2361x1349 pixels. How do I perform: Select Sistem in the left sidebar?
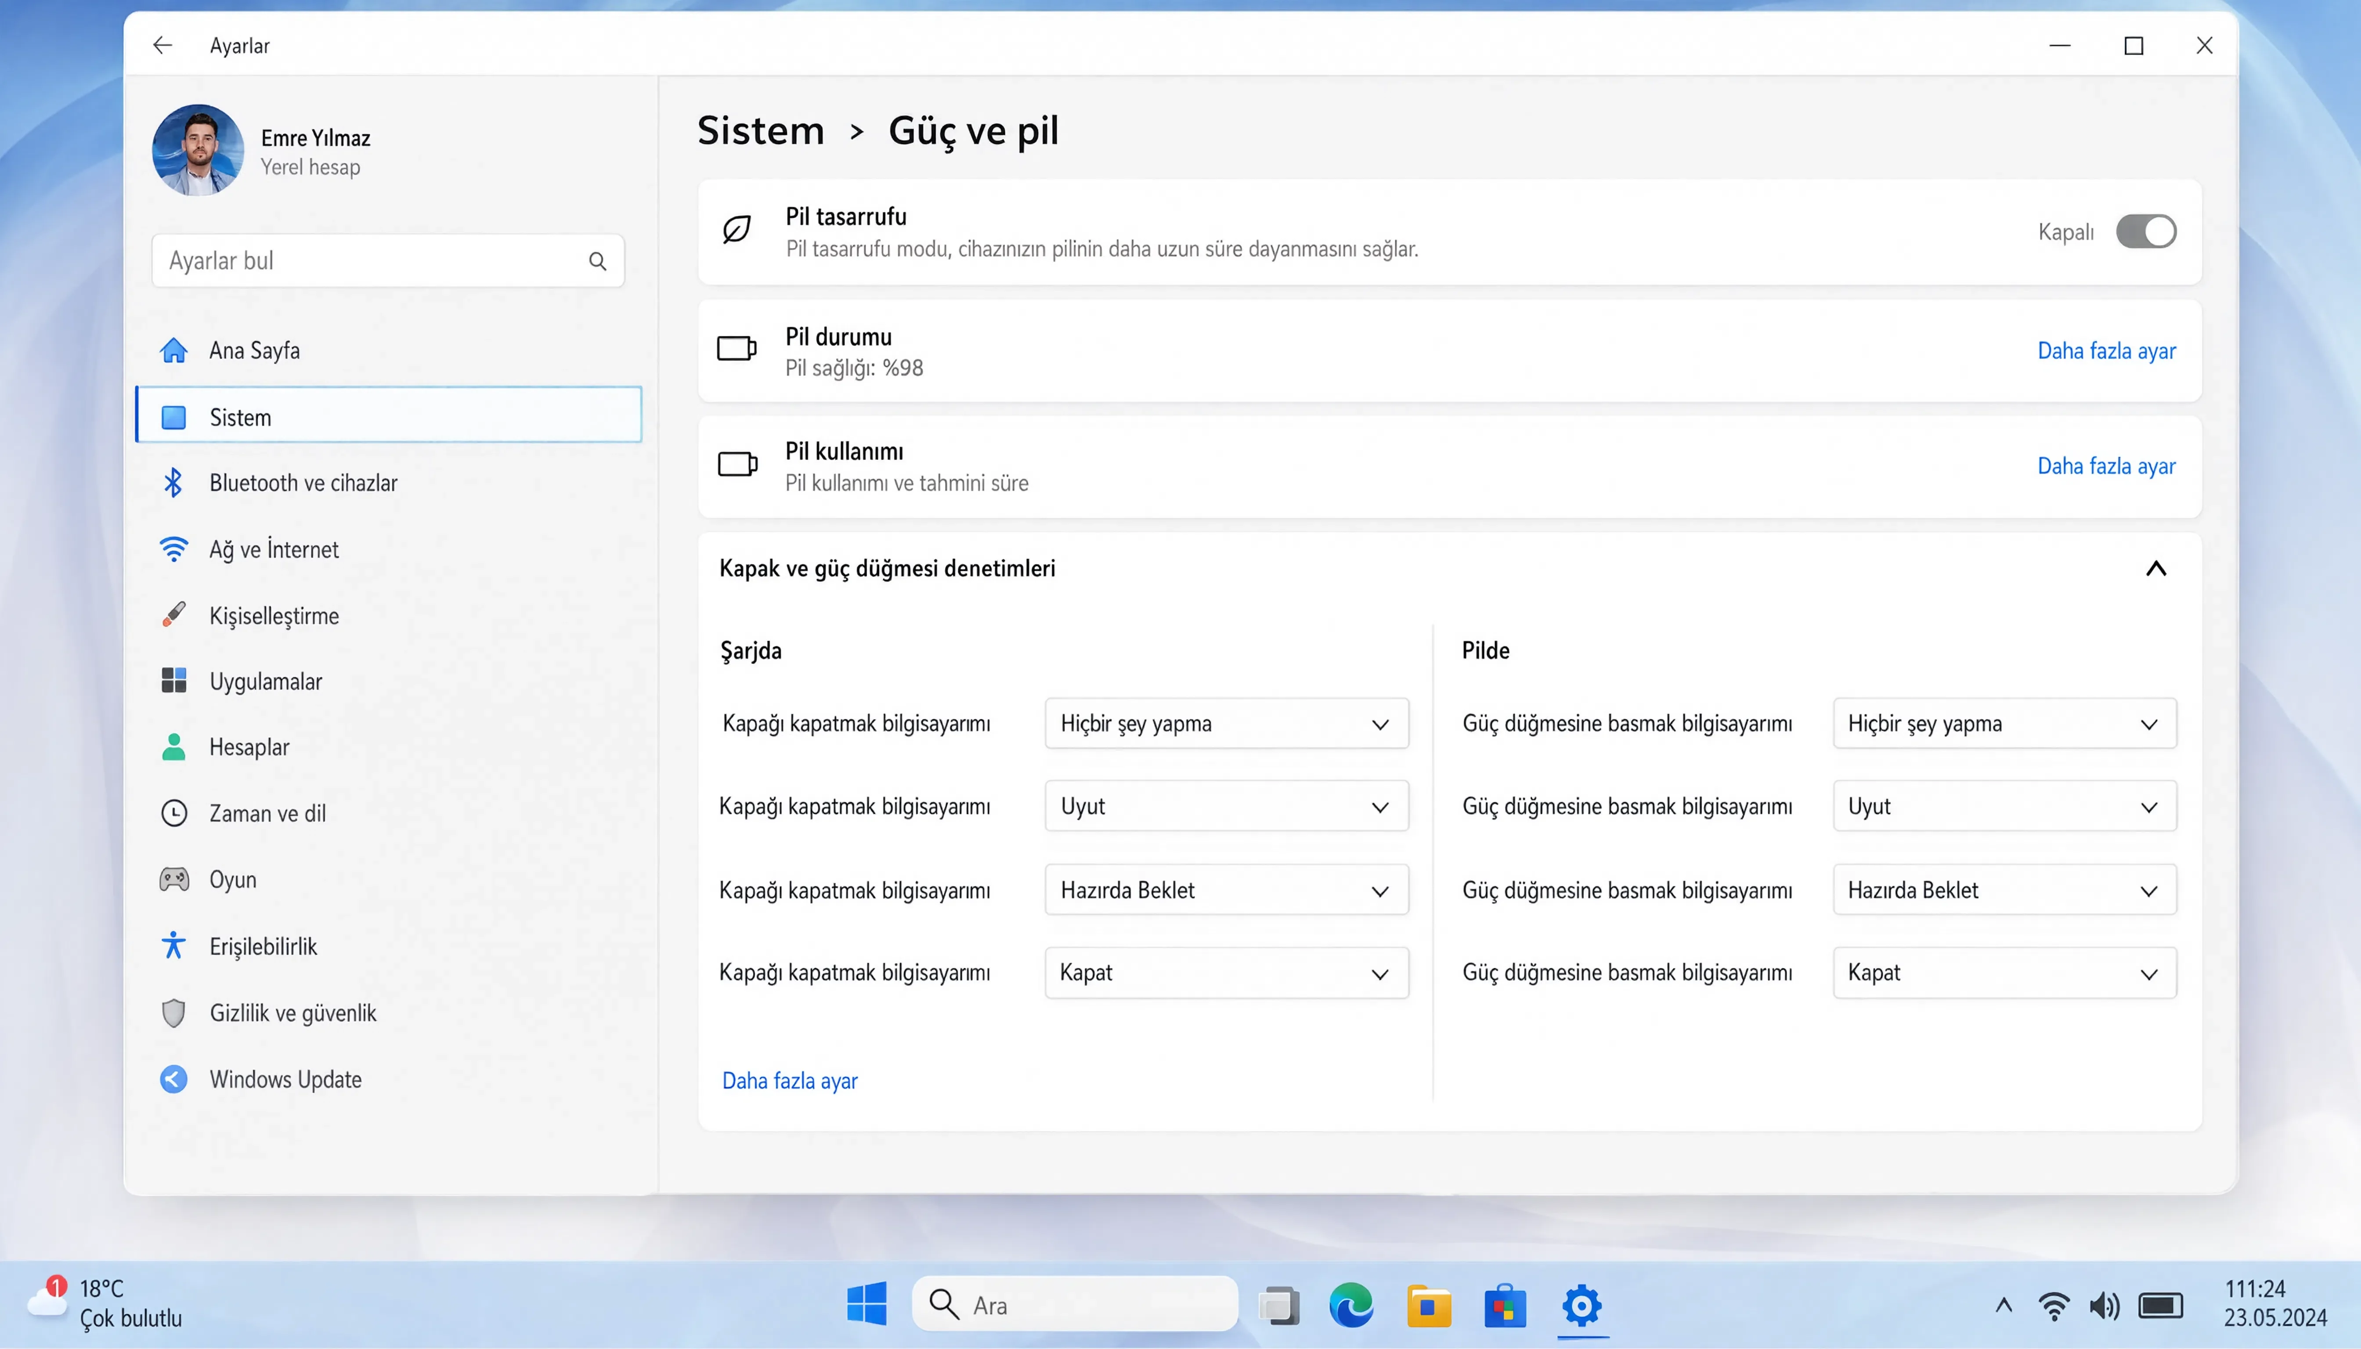(x=389, y=415)
